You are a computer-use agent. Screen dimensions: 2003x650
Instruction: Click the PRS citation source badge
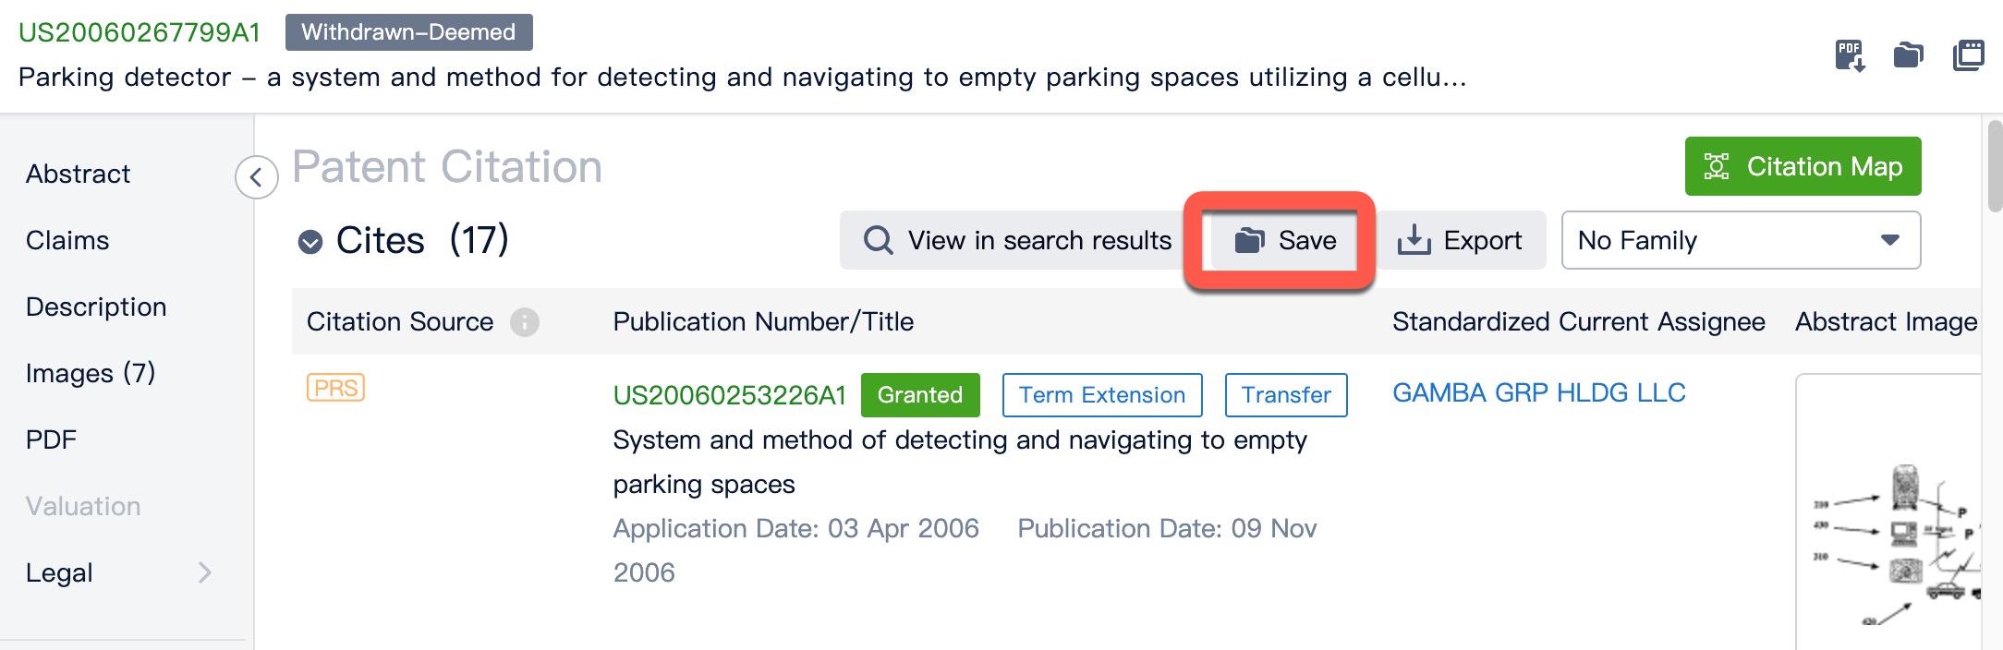(x=335, y=388)
